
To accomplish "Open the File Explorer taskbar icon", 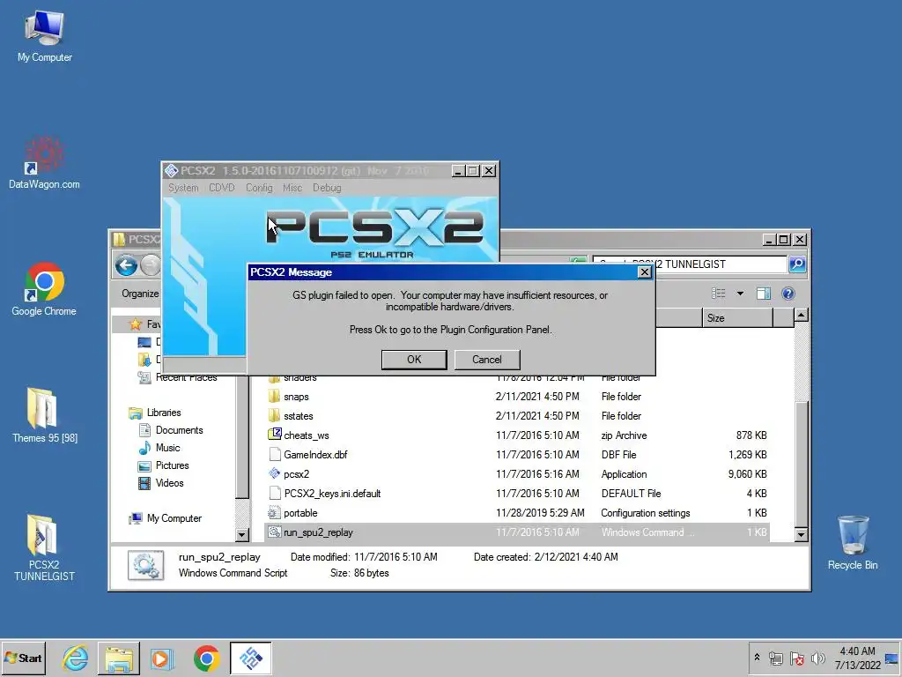I will [x=119, y=658].
